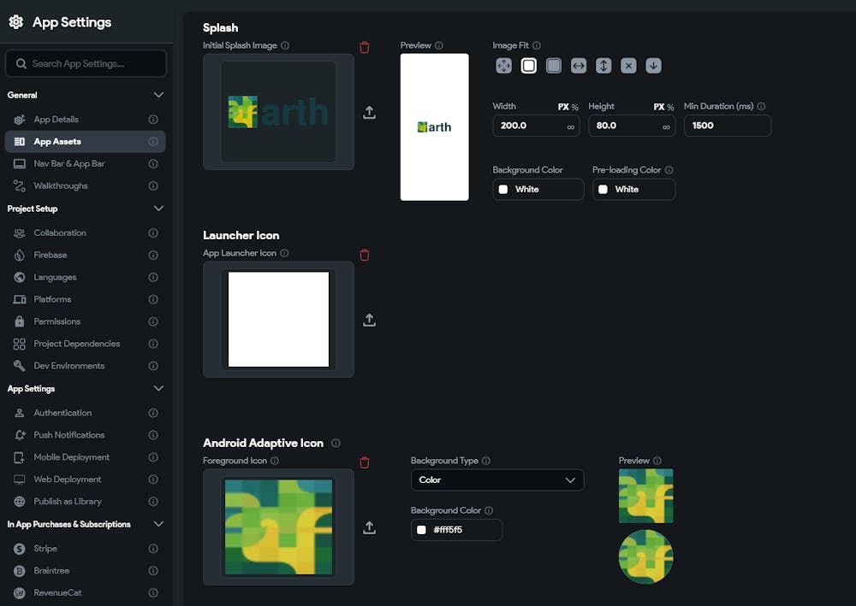Click info icon beside Background Type
The width and height of the screenshot is (856, 606).
[x=486, y=461]
